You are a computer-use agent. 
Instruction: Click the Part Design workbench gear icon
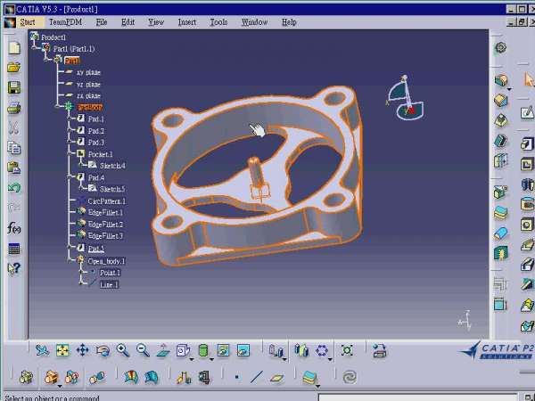coord(500,48)
